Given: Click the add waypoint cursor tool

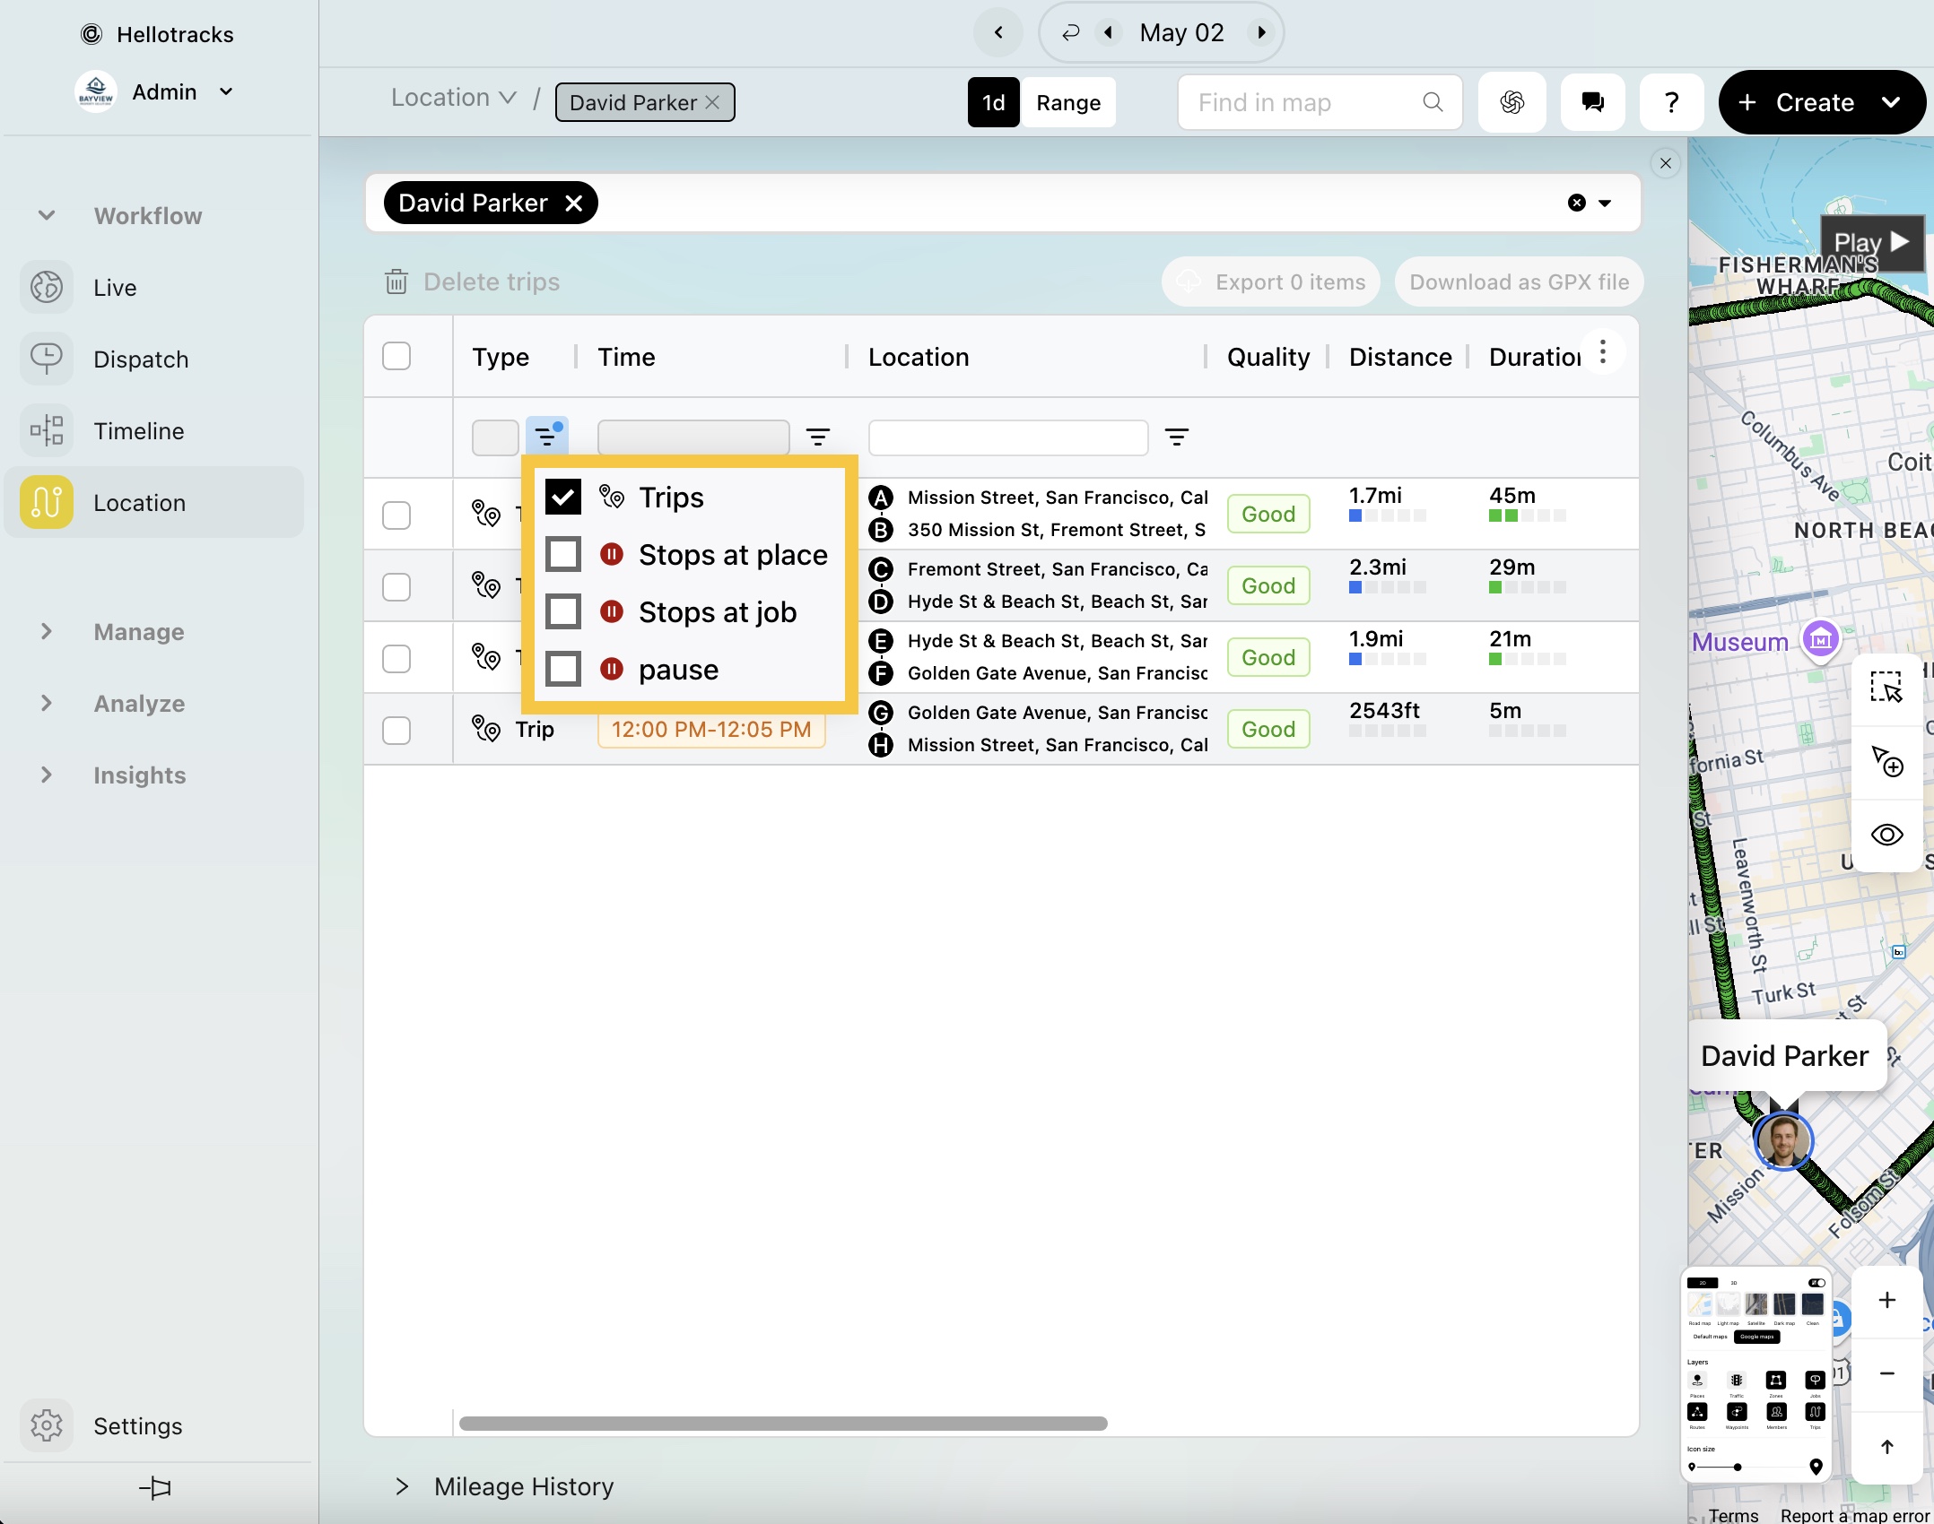Looking at the screenshot, I should tap(1886, 762).
